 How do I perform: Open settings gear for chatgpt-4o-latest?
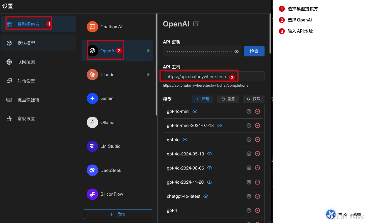pyautogui.click(x=249, y=196)
